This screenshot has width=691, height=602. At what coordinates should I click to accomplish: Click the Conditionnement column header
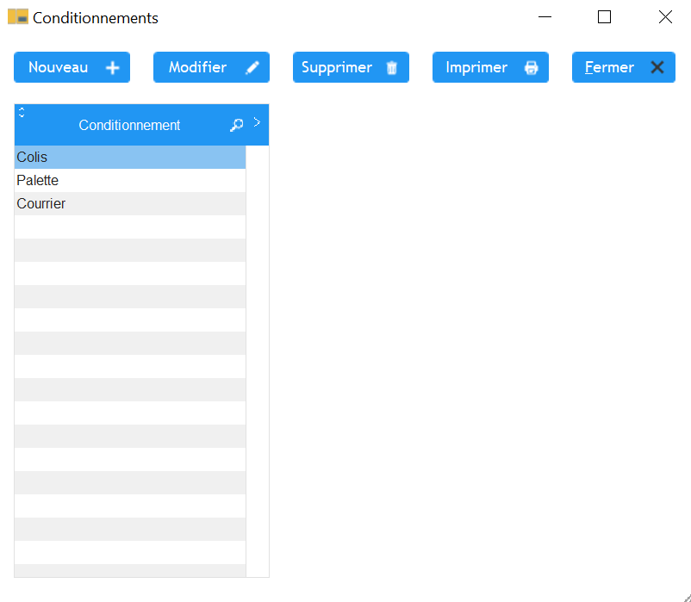point(129,125)
